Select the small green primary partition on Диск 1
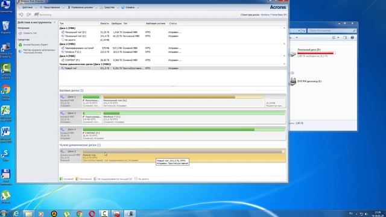The image size is (386, 217). 92,101
